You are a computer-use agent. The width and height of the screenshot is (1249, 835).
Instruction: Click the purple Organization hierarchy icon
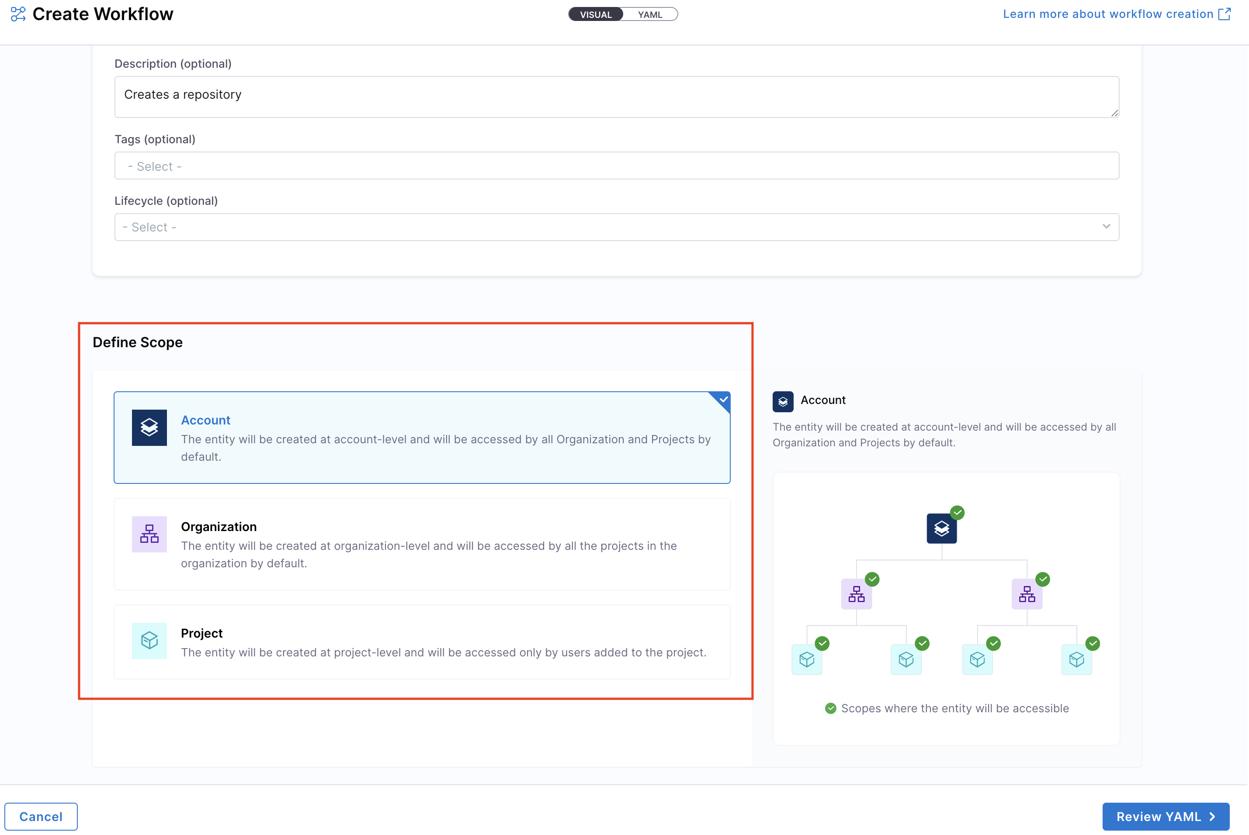click(x=149, y=534)
